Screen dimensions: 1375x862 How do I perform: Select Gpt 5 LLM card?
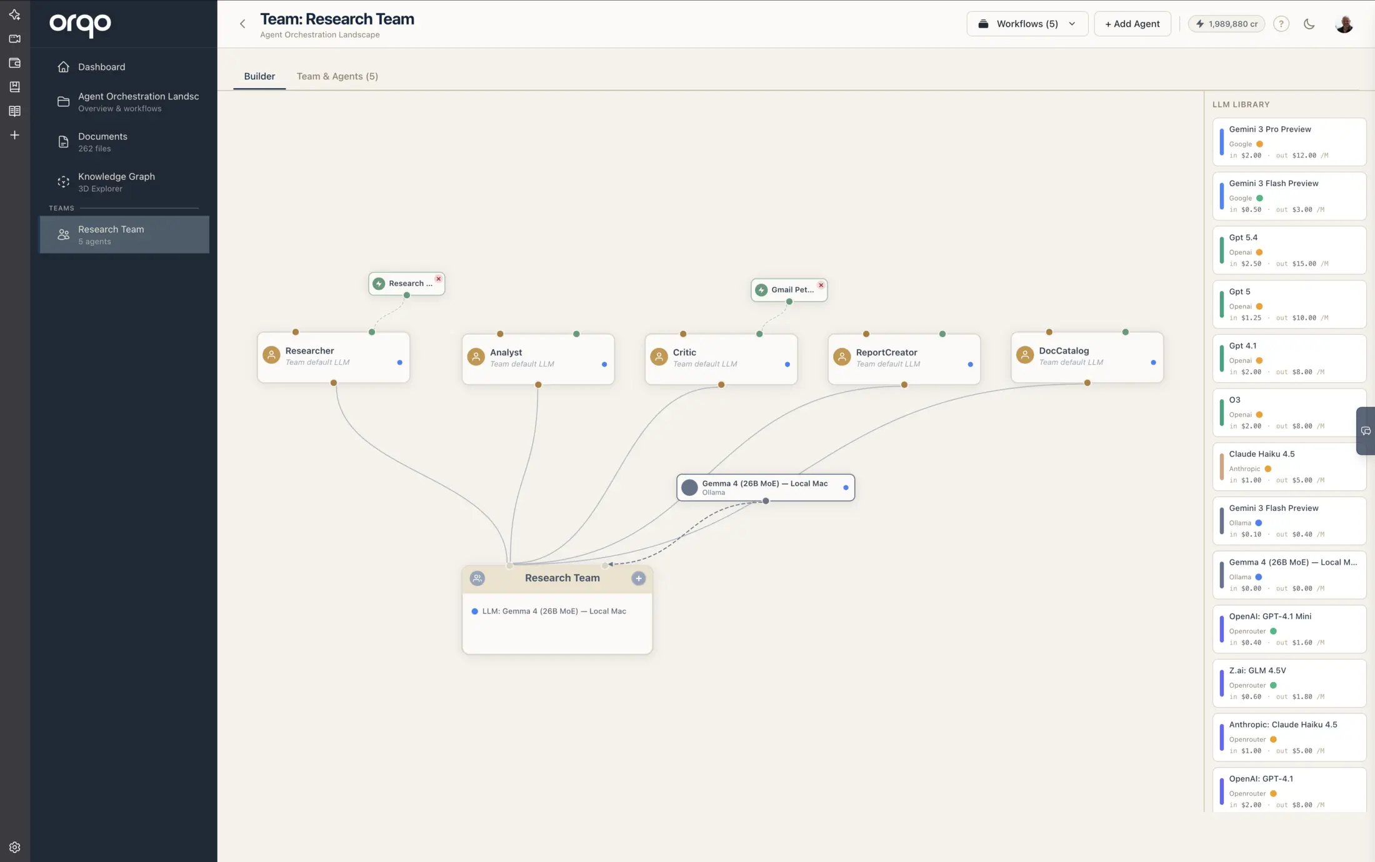click(1289, 304)
